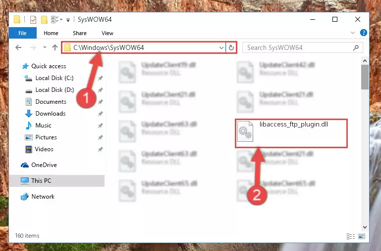Select This PC in the navigation pane
The image size is (381, 251).
tap(57, 181)
